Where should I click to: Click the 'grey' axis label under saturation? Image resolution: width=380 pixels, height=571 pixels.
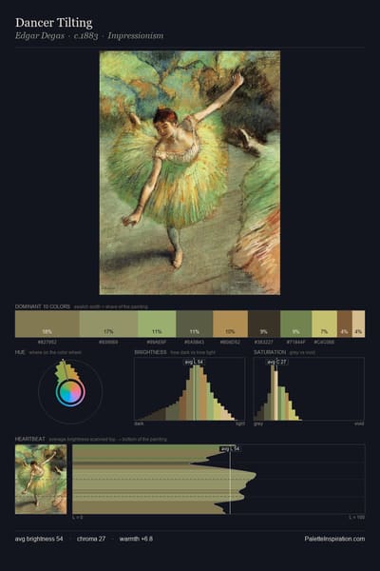(258, 423)
